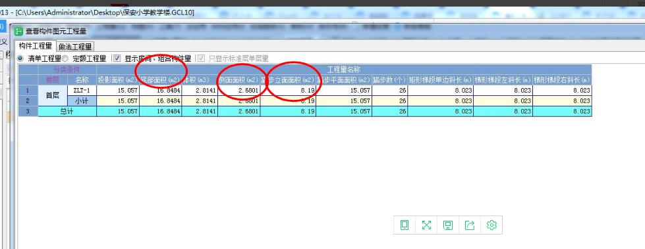Image resolution: width=645 pixels, height=249 pixels.
Task: Click the 踏步数(个) column header
Action: tap(390, 79)
